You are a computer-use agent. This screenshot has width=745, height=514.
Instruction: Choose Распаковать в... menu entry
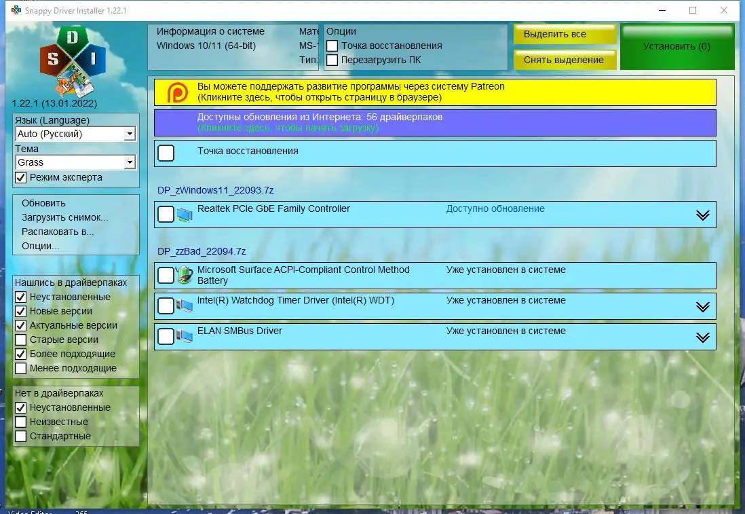pos(58,232)
